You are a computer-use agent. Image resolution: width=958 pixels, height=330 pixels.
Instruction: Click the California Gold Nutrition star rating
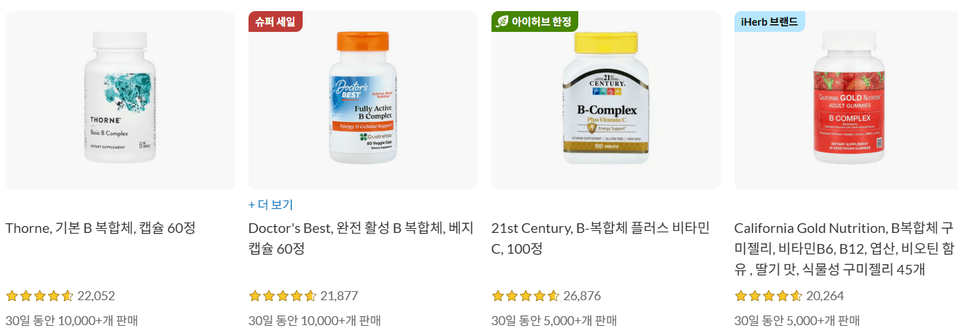768,296
